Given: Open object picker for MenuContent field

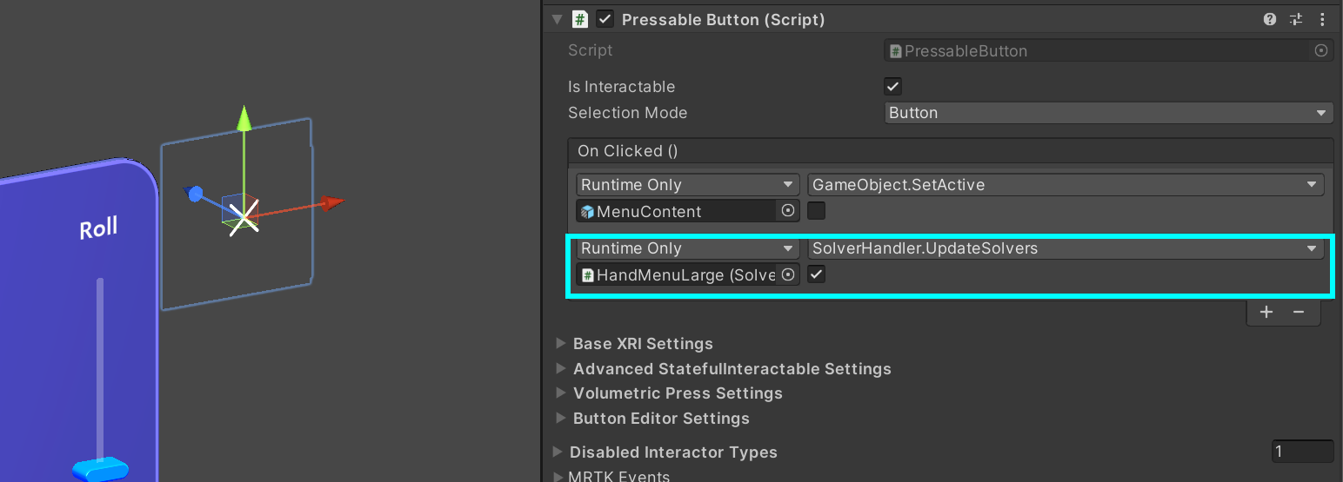Looking at the screenshot, I should click(788, 210).
